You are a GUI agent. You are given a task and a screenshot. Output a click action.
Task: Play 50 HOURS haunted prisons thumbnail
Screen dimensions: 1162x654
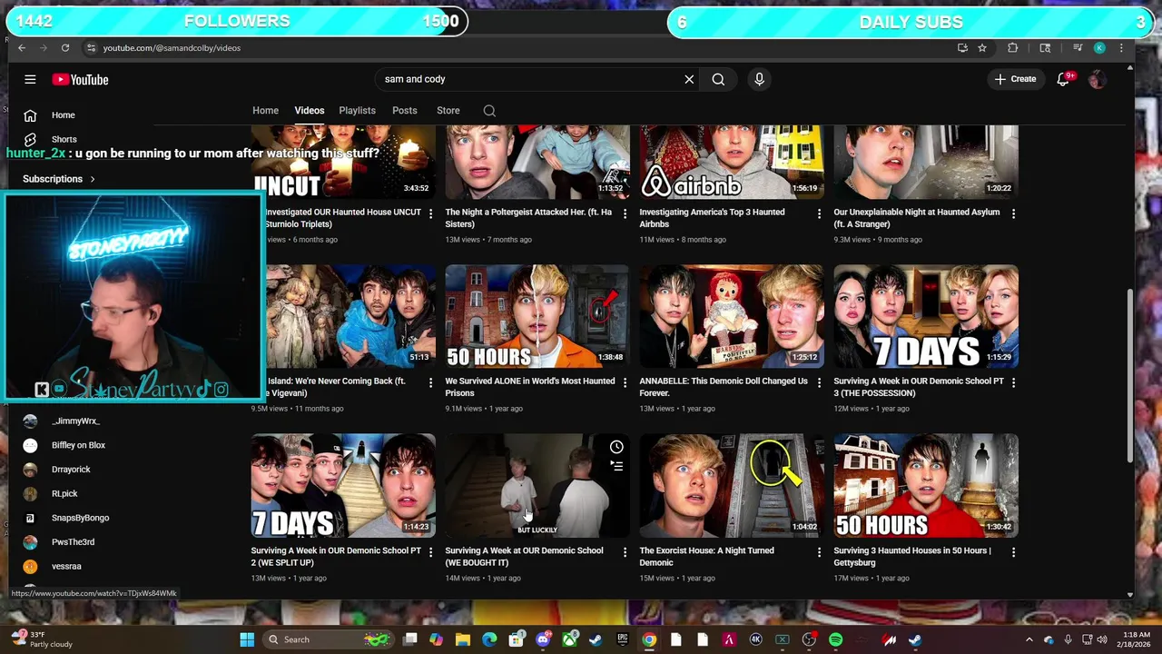coord(537,316)
